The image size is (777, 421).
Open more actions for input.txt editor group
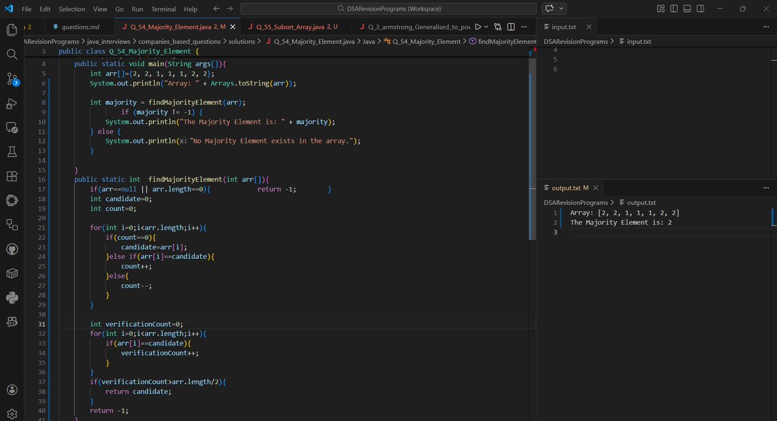coord(766,27)
